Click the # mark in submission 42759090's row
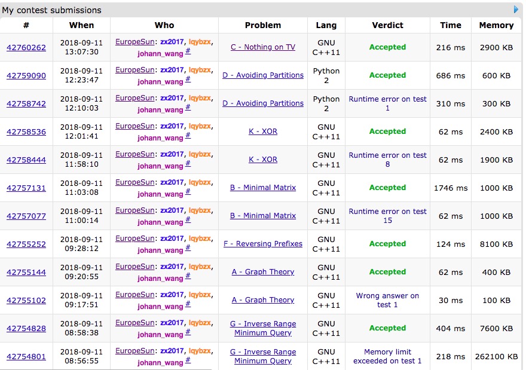 pos(188,80)
